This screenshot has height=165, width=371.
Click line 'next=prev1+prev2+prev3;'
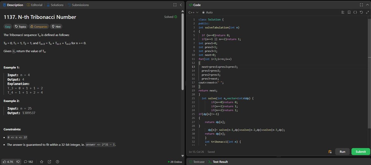[x=220, y=66]
